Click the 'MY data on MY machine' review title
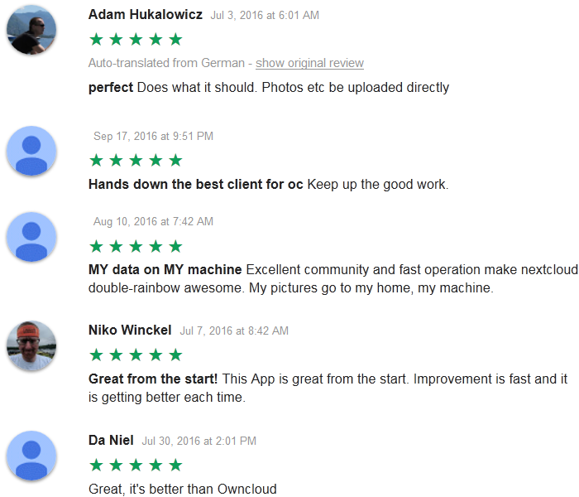The image size is (579, 497). pyautogui.click(x=165, y=269)
